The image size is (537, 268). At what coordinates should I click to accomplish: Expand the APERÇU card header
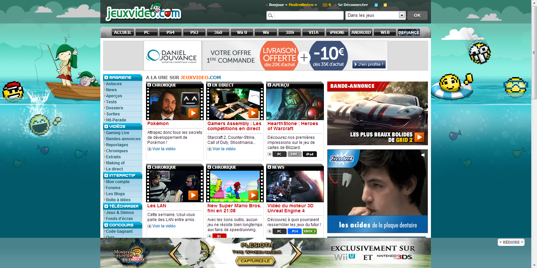coord(269,85)
